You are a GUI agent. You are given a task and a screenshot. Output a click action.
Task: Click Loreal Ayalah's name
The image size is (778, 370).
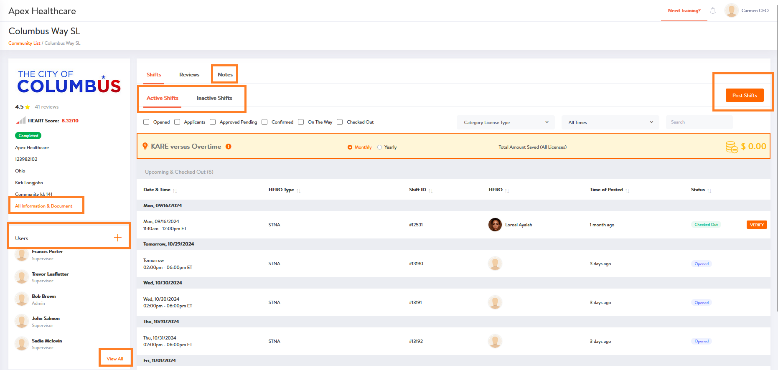(519, 225)
